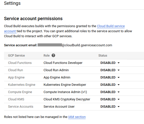
Task: Select the Kubernetes Engine service cell
Action: coord(22,85)
